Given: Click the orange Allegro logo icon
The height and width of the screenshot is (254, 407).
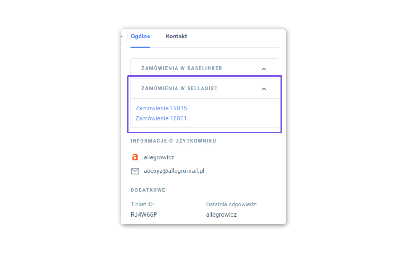Looking at the screenshot, I should click(x=135, y=157).
